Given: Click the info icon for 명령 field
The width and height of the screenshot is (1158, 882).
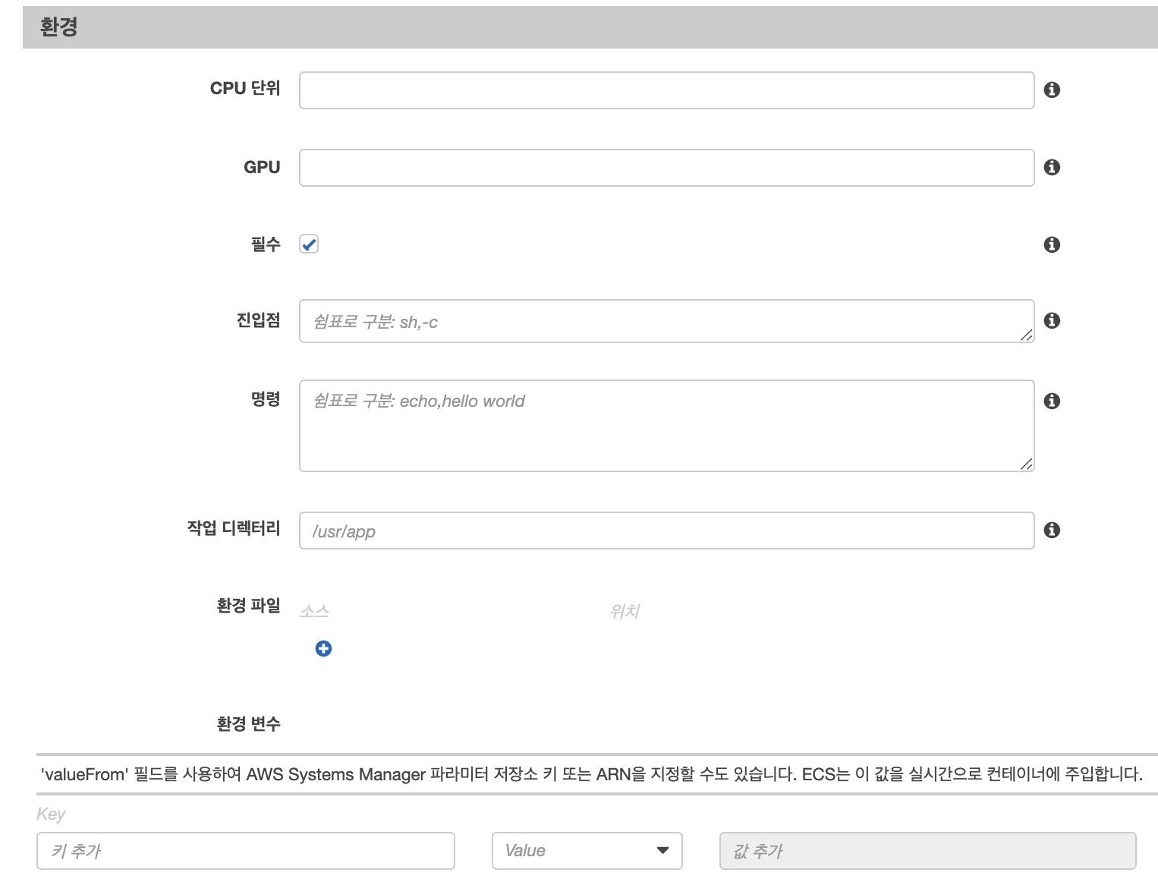Looking at the screenshot, I should click(1052, 401).
